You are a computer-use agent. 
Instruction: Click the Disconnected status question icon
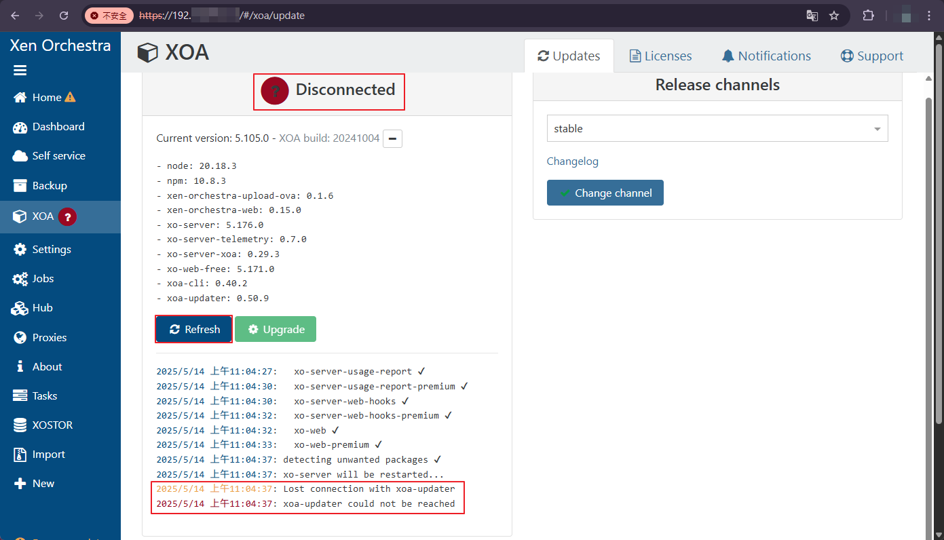[275, 90]
